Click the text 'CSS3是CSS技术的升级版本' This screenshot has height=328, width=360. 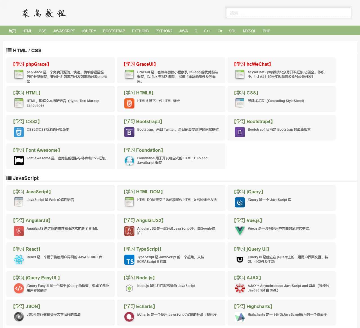(48, 130)
